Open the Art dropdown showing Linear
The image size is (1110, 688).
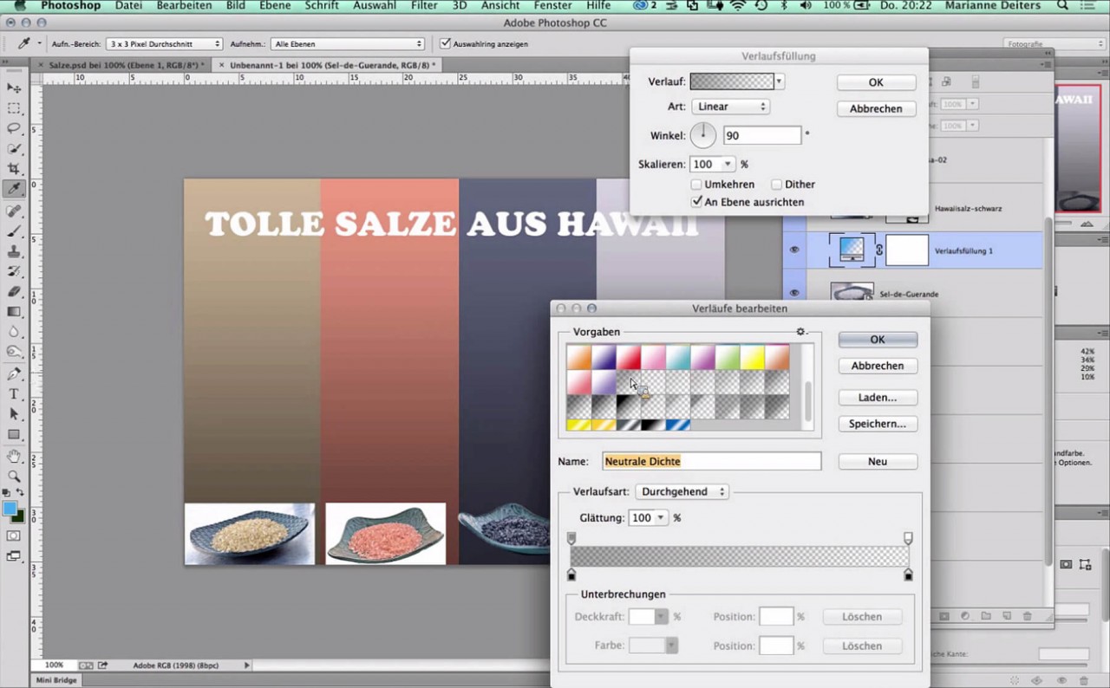tap(731, 106)
